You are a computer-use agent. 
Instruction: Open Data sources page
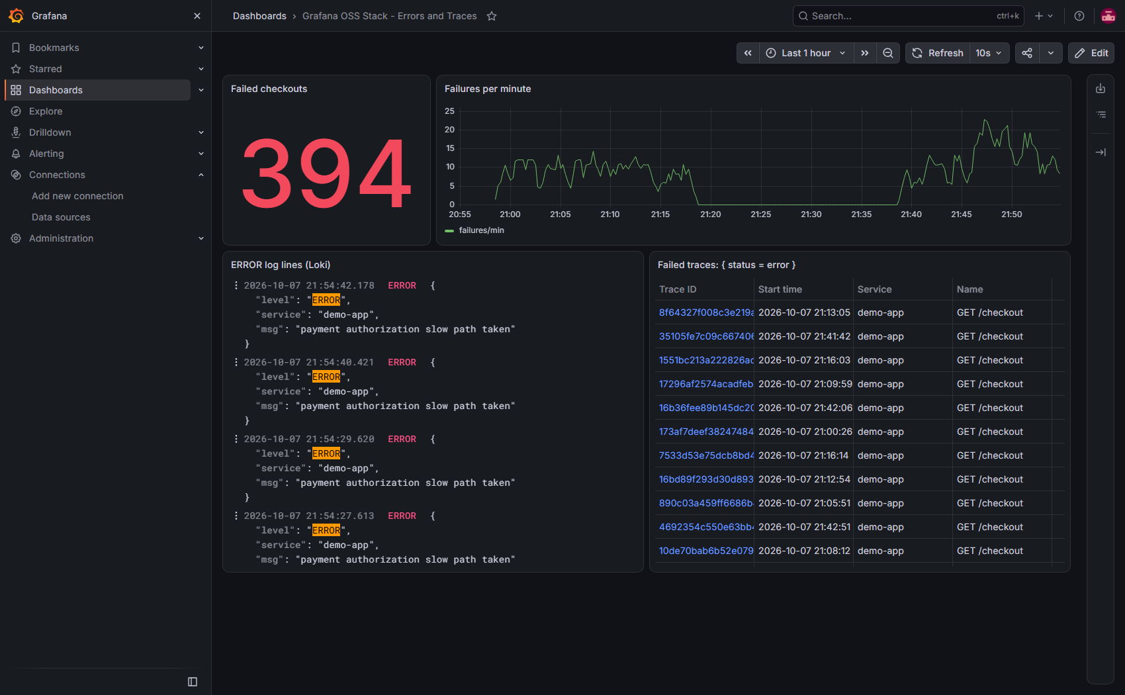pyautogui.click(x=61, y=217)
